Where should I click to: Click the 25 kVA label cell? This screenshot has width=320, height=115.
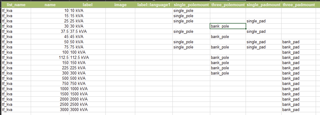88,21
